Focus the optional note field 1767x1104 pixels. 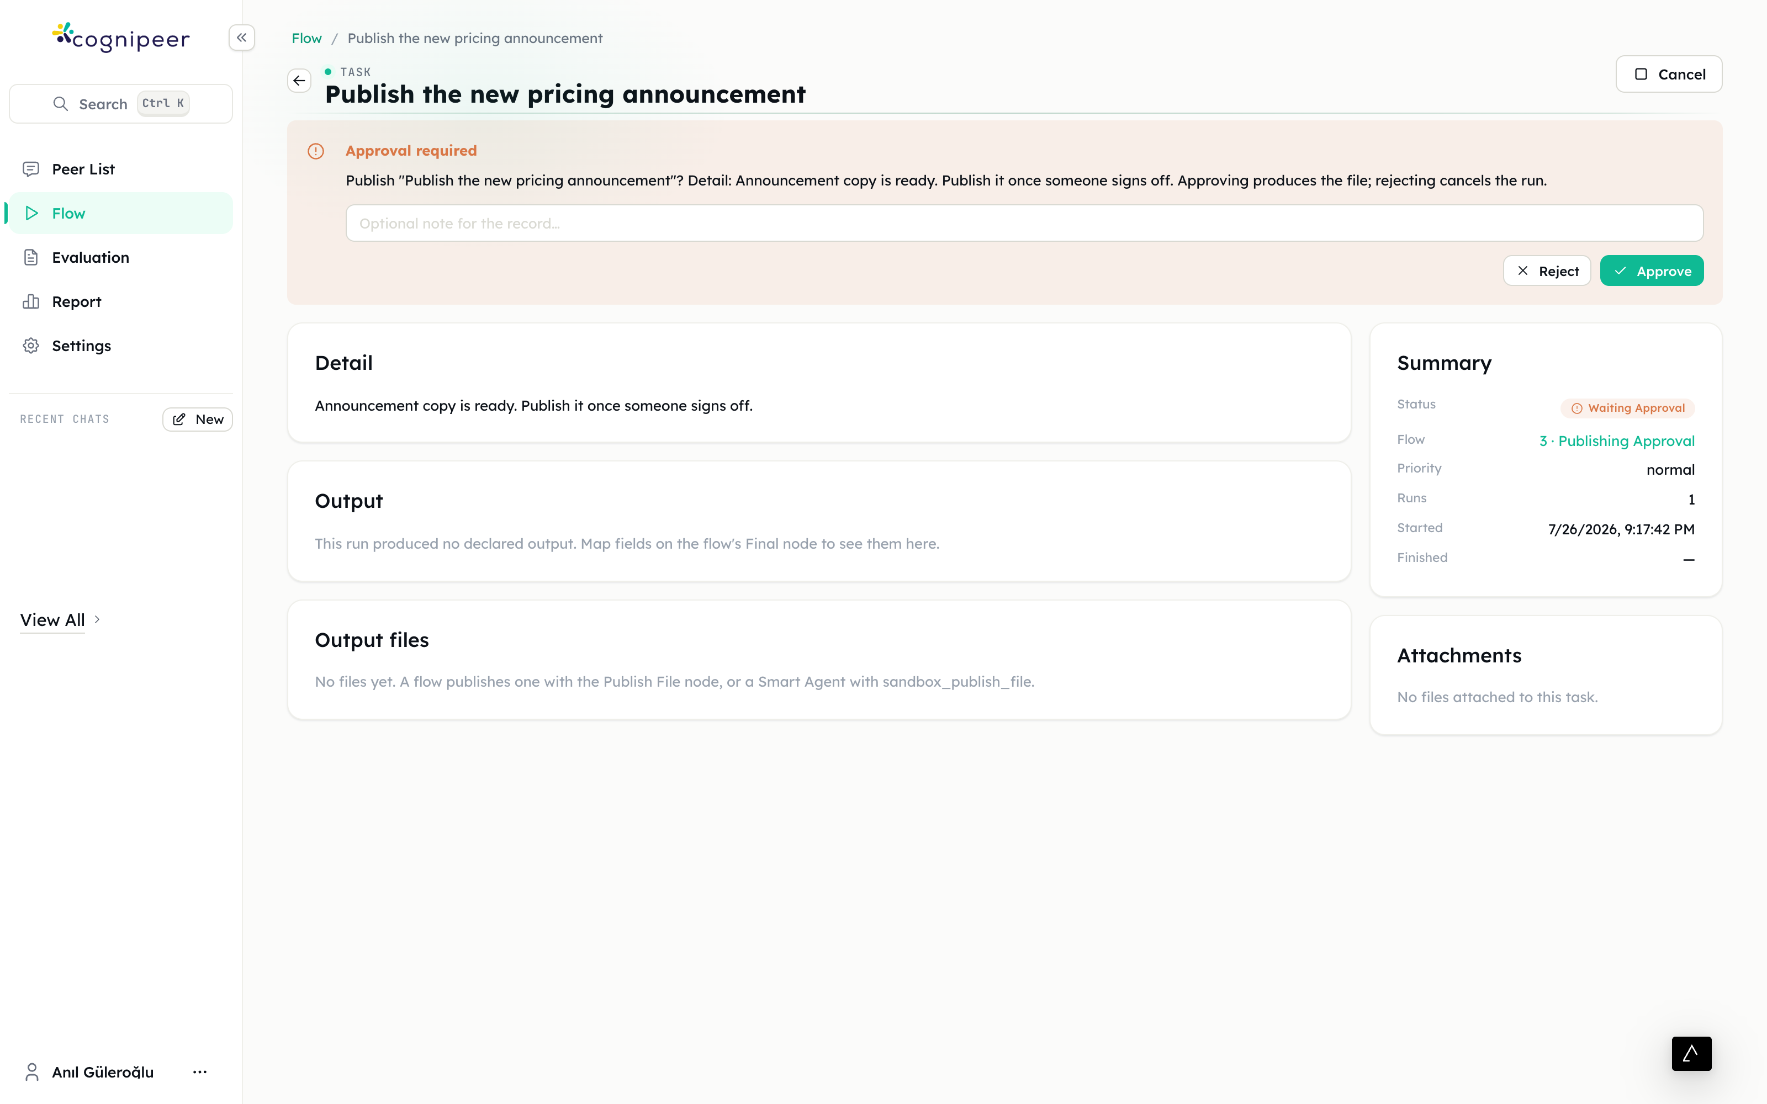click(x=1024, y=222)
